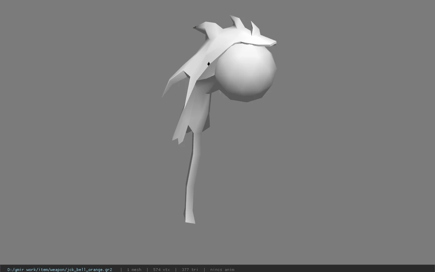Screen dimensions: 435x272
Task: Click the "1 mesh" status entry
Action: tap(134, 270)
